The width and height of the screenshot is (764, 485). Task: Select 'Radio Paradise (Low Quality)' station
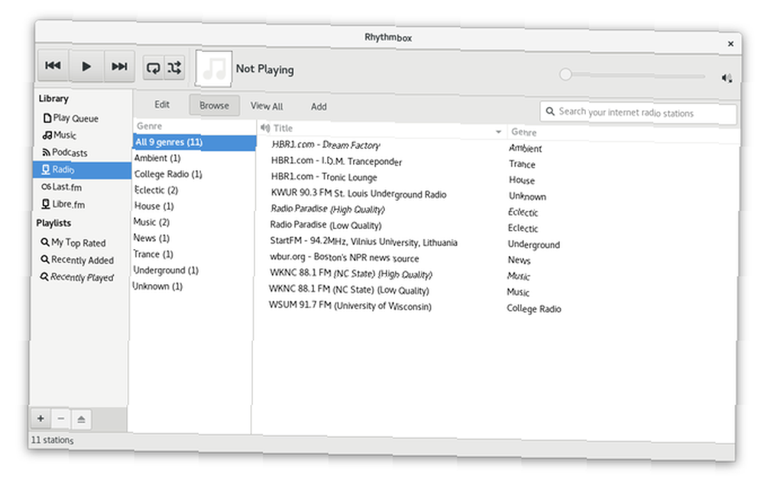point(325,225)
